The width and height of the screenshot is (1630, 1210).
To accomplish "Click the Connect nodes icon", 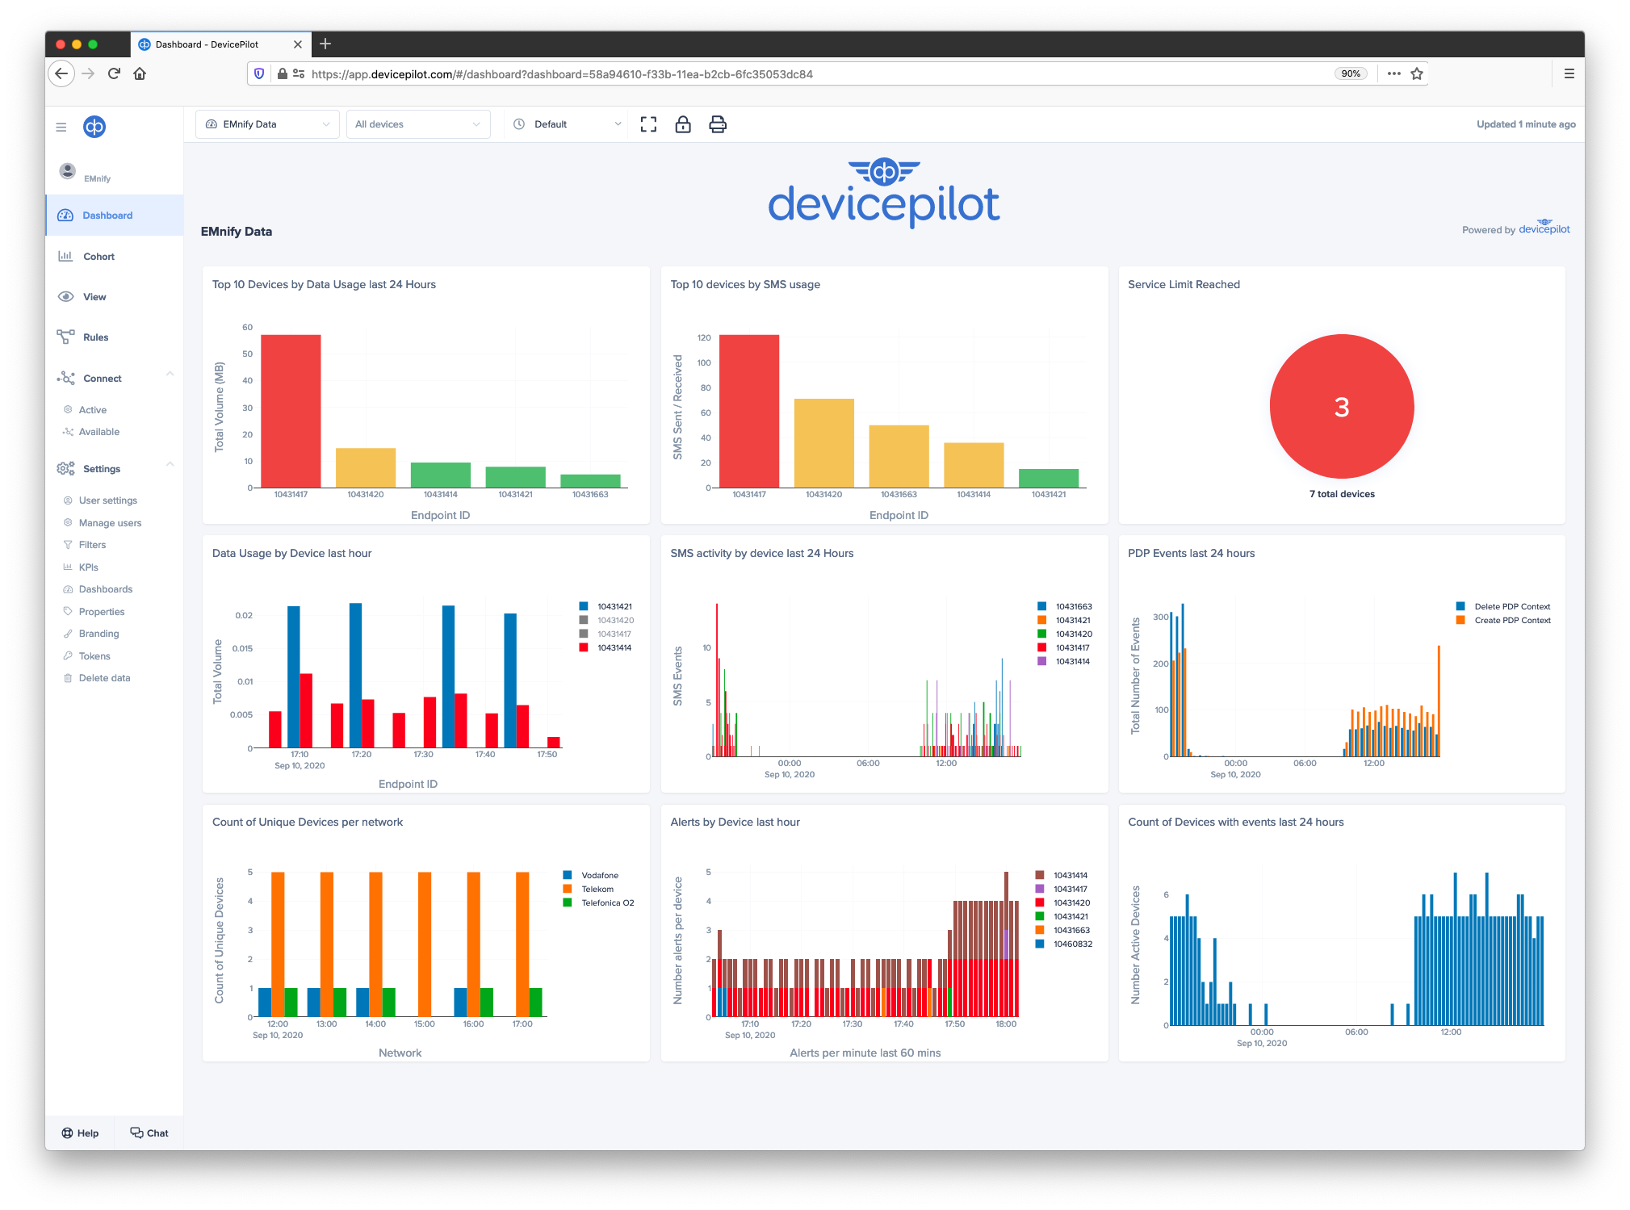I will coord(65,378).
